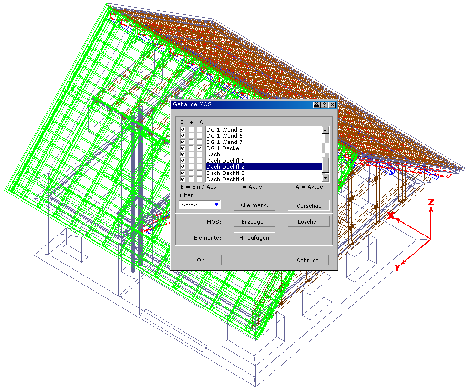Check the A checkbox for Dach

tap(200, 154)
